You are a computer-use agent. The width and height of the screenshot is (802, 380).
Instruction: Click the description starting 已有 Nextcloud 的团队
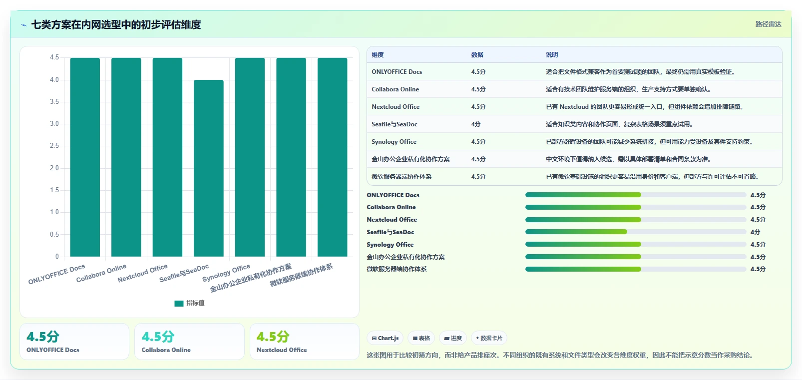point(645,107)
